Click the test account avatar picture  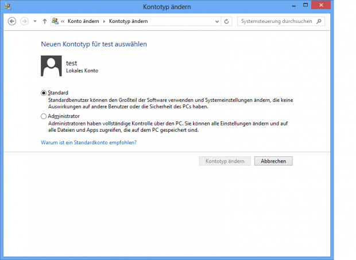point(51,66)
